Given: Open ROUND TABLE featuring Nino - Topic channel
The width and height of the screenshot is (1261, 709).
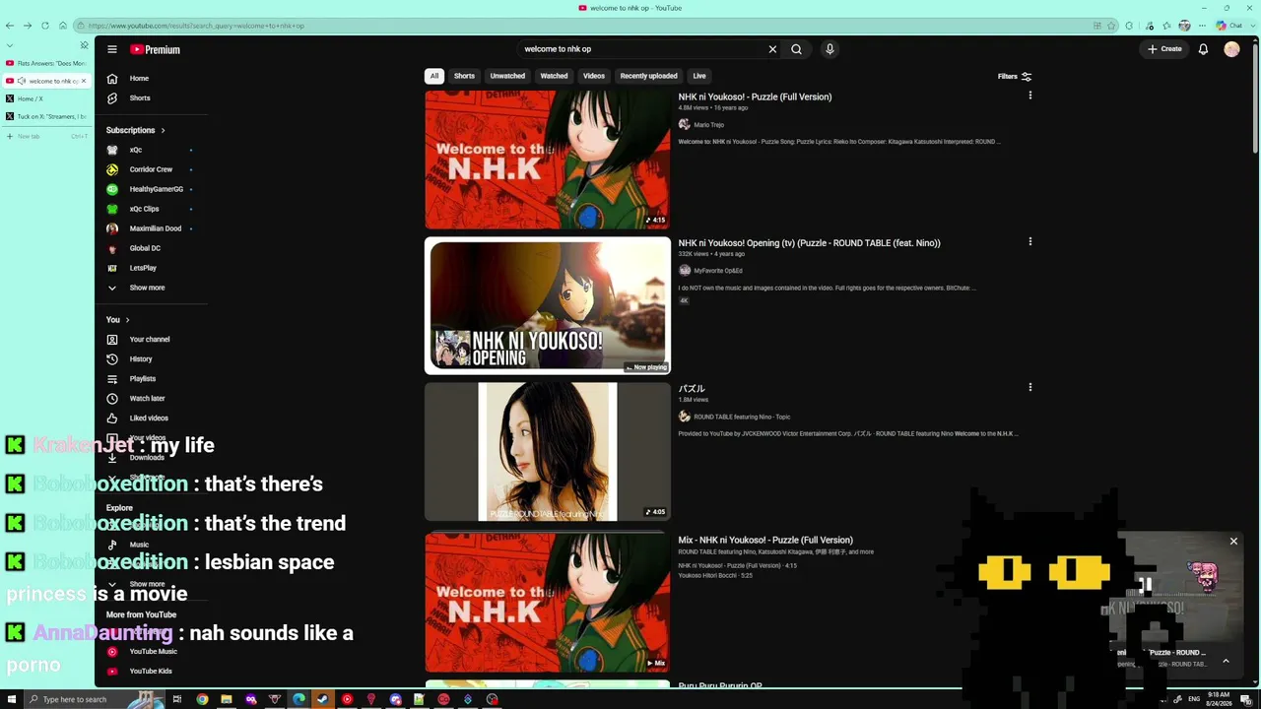Looking at the screenshot, I should pyautogui.click(x=742, y=417).
